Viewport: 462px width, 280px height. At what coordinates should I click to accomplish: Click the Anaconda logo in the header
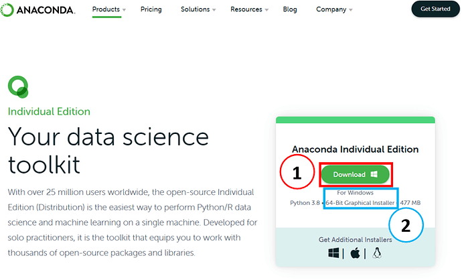click(x=37, y=10)
